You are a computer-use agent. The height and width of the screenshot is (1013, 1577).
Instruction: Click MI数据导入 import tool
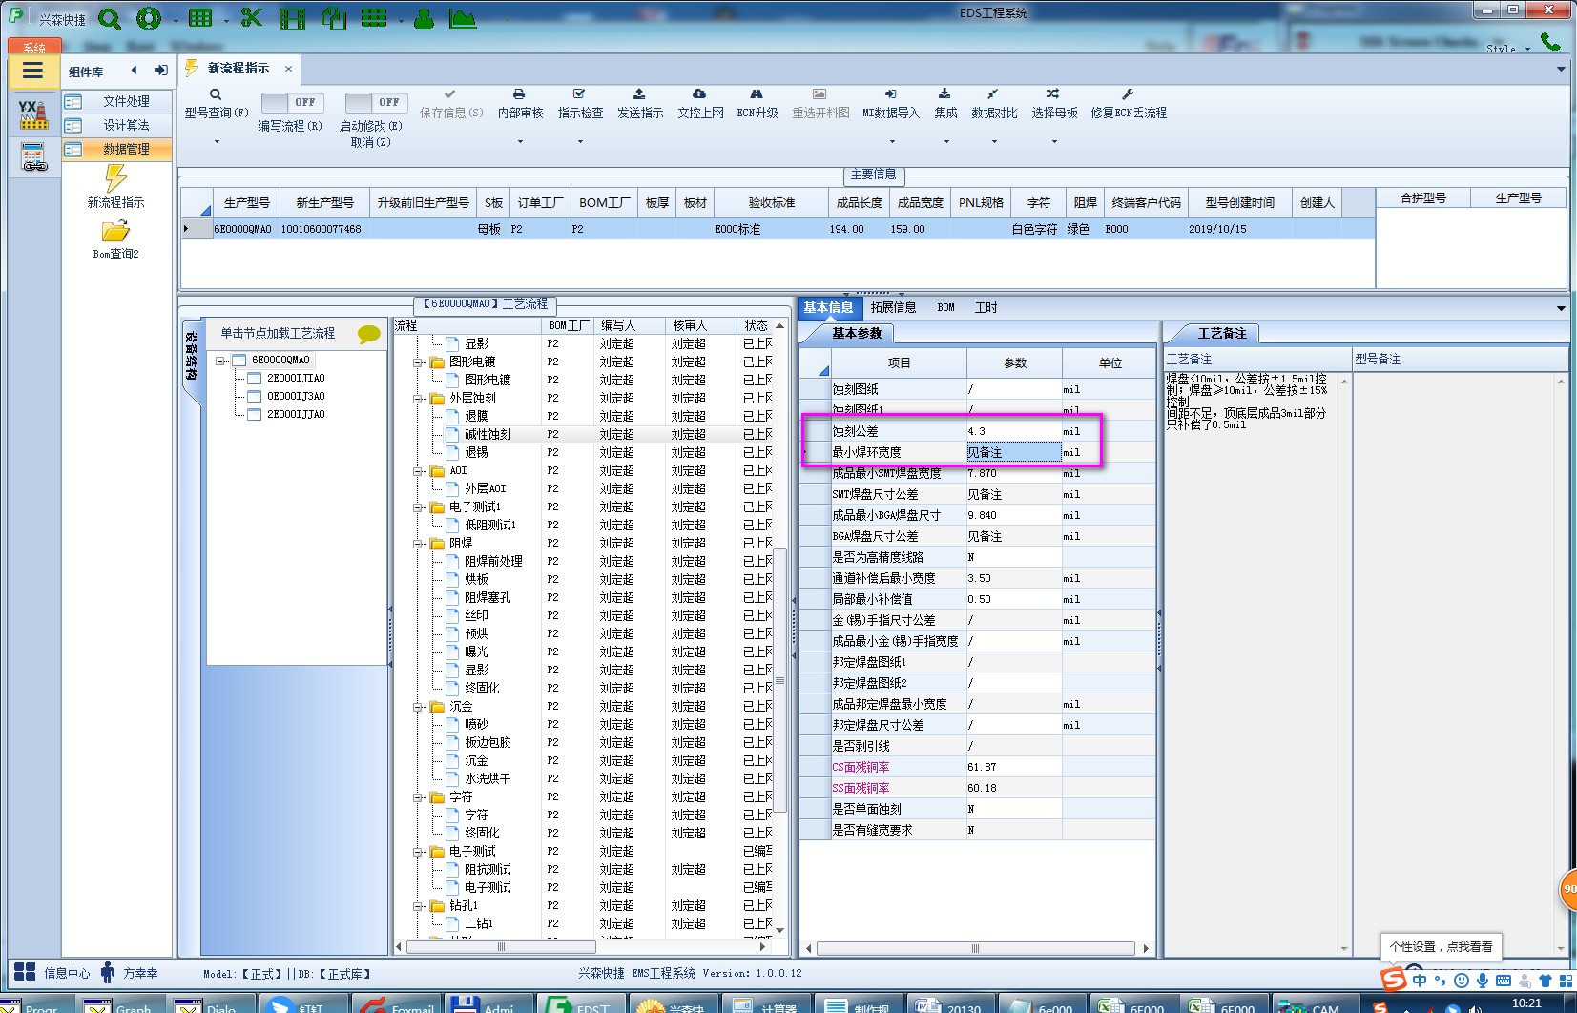pyautogui.click(x=891, y=104)
